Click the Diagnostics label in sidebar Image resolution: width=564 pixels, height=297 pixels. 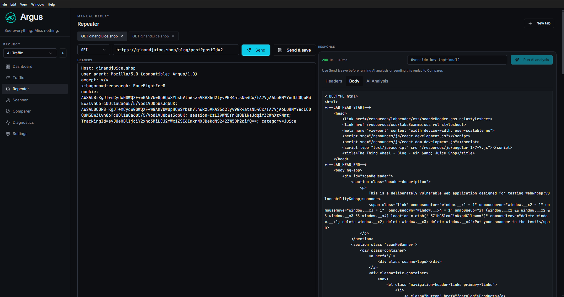[23, 123]
